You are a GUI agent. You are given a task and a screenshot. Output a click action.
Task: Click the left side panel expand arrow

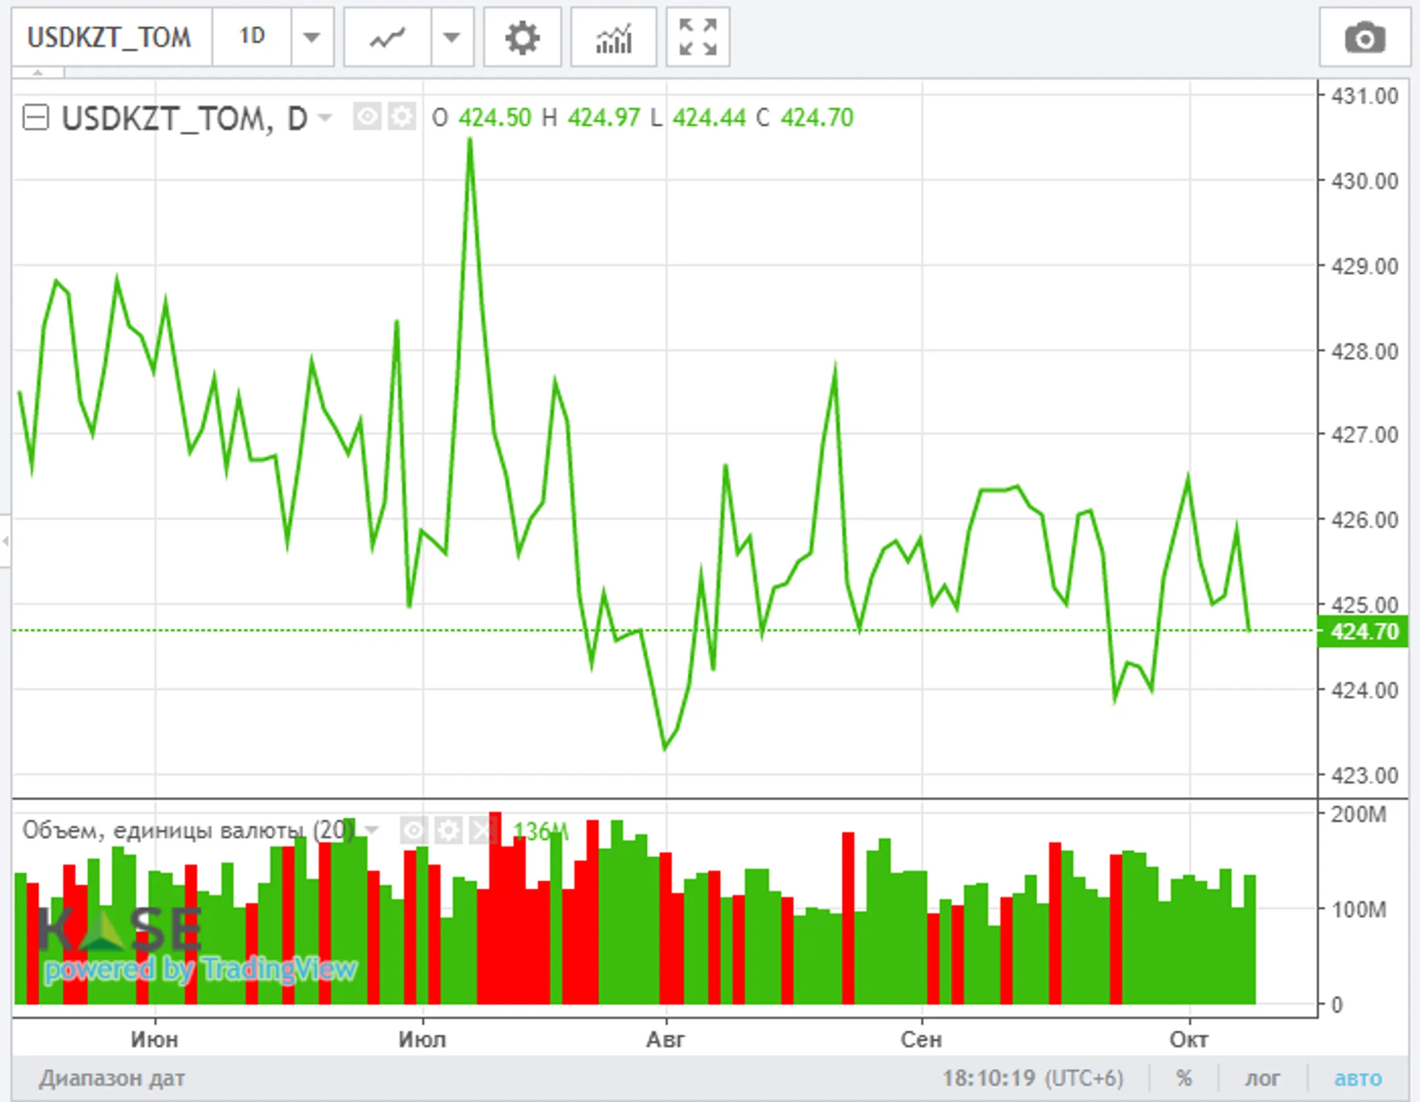coord(5,541)
